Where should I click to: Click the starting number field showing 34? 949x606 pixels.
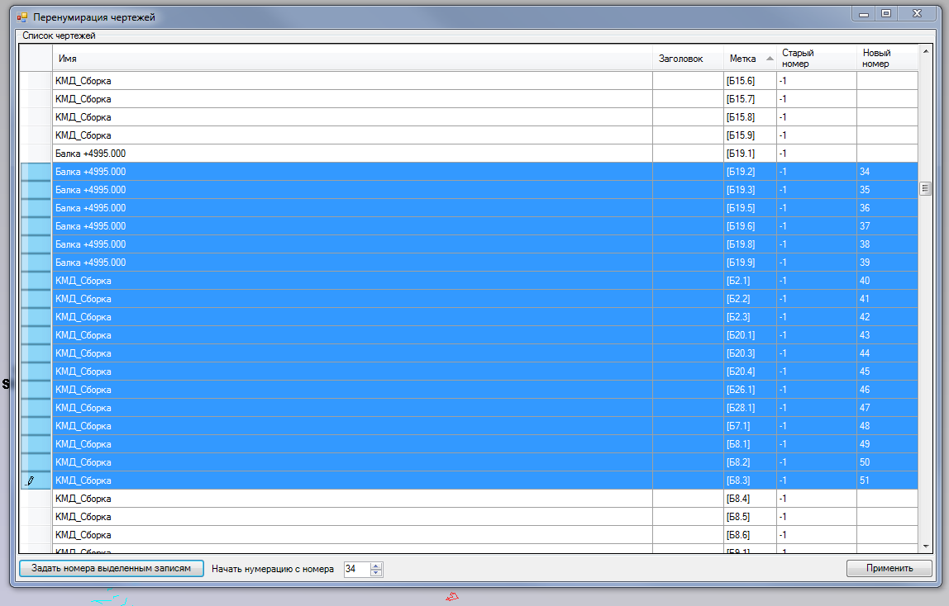point(356,569)
